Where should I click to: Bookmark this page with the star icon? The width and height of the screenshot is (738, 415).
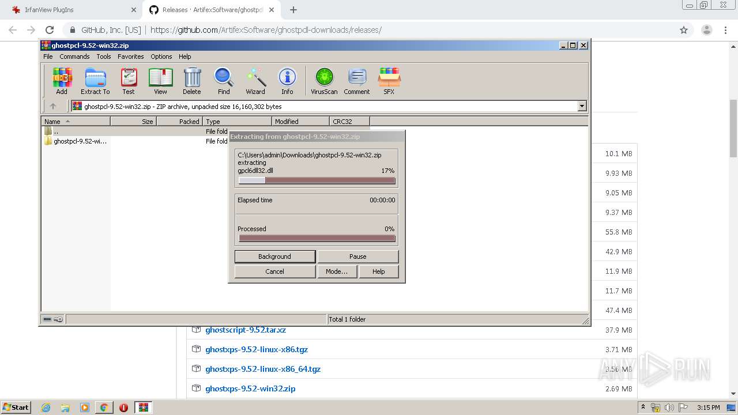684,30
